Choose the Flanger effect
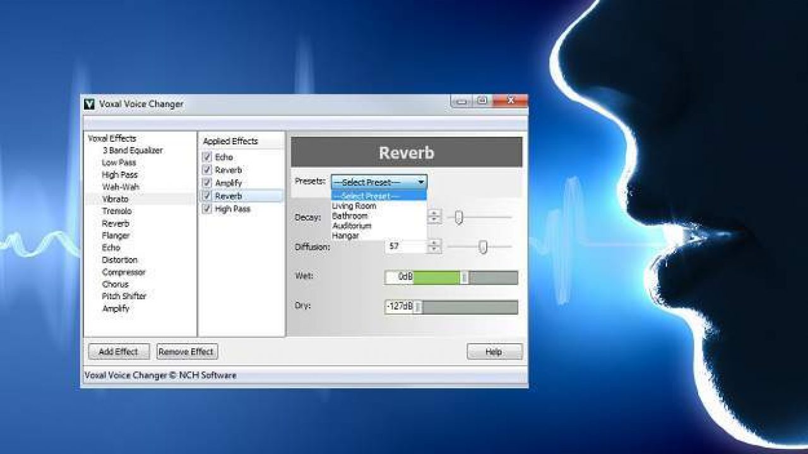 116,236
